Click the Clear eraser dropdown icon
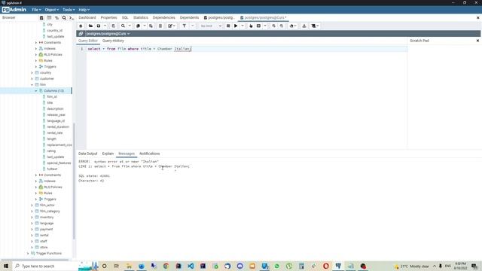Screen dimensions: 482x271 coord(293,26)
